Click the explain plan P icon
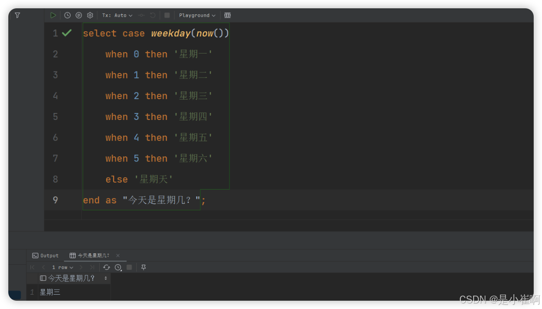 click(79, 15)
